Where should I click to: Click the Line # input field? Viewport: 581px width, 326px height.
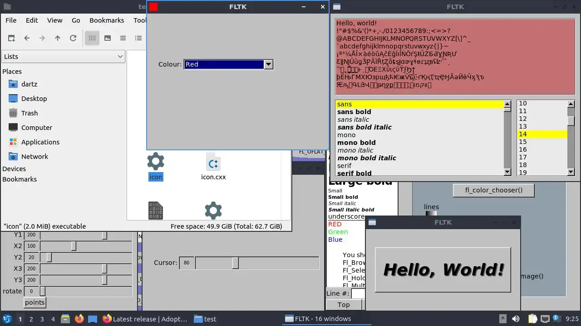click(358, 293)
